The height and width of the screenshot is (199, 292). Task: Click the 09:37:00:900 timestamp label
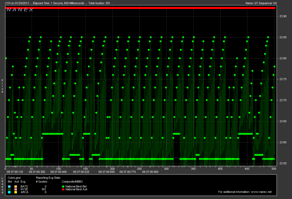(150, 172)
